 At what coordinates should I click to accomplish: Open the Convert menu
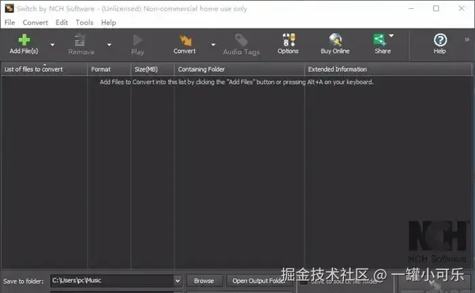pyautogui.click(x=35, y=22)
